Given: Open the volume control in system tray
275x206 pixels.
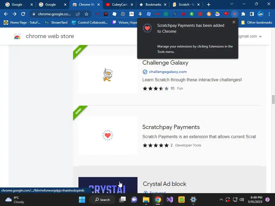Looking at the screenshot, I should point(242,200).
